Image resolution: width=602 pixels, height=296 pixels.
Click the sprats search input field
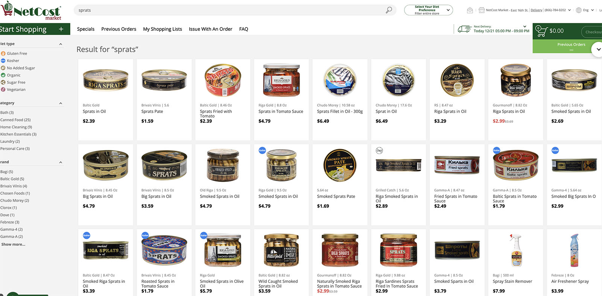tap(230, 10)
